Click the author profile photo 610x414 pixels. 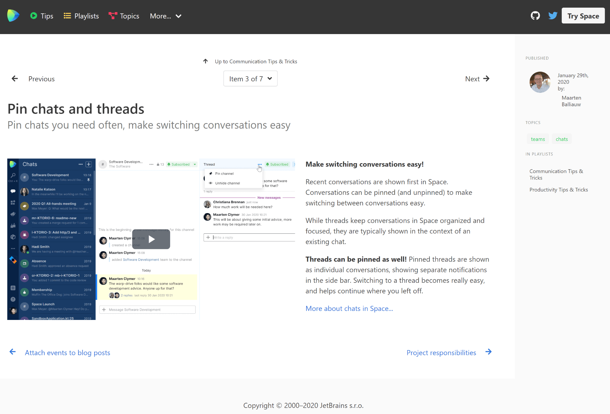[540, 82]
